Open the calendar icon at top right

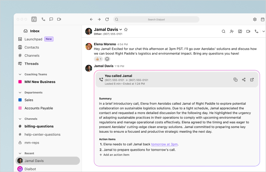click(263, 19)
